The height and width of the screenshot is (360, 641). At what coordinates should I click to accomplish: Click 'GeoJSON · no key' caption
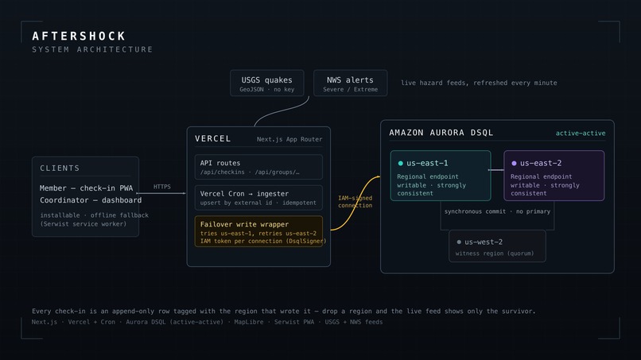coord(267,90)
